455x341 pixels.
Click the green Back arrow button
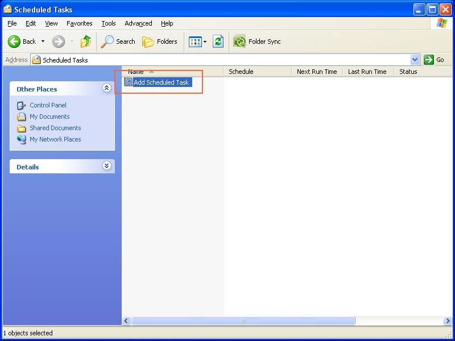pyautogui.click(x=14, y=41)
